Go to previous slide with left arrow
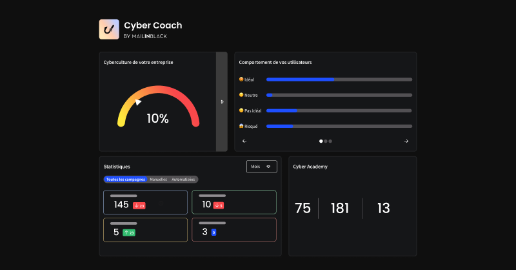Image resolution: width=516 pixels, height=270 pixels. click(244, 141)
